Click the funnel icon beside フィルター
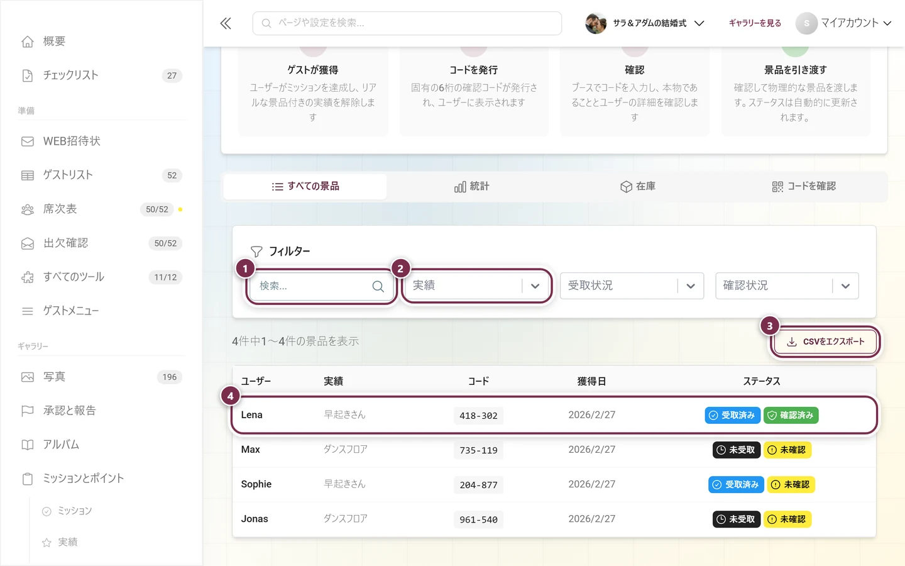The width and height of the screenshot is (905, 566). pos(256,252)
